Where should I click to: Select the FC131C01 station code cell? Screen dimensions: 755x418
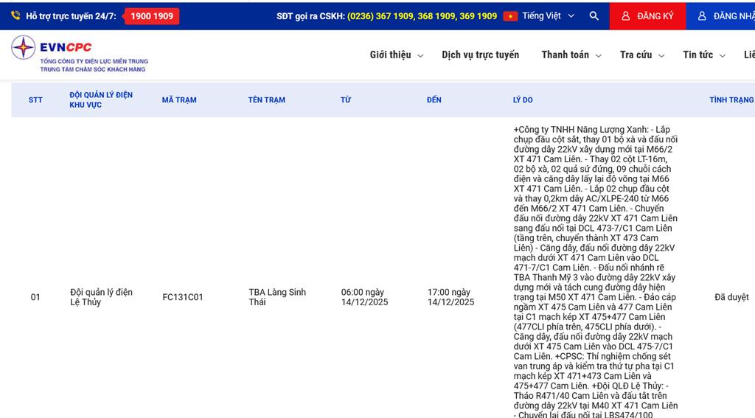pyautogui.click(x=183, y=298)
